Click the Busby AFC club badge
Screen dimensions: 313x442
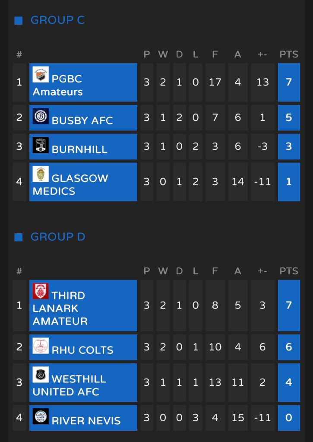pyautogui.click(x=41, y=116)
